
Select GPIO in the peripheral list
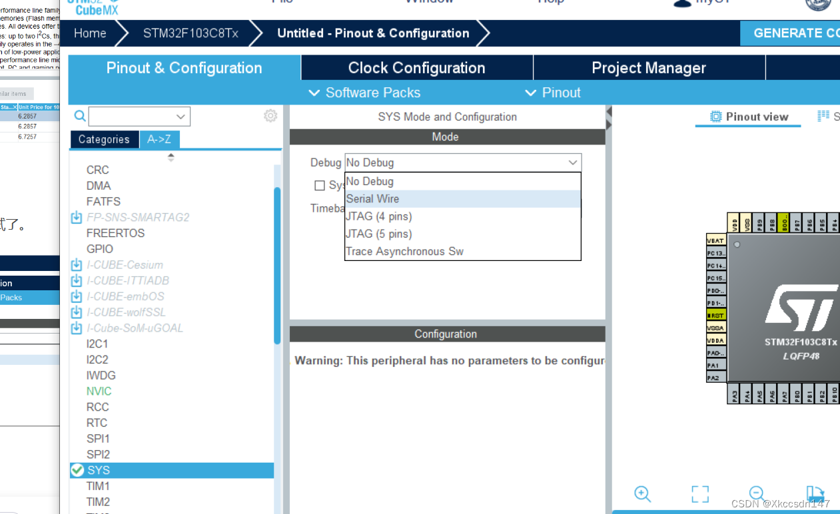click(99, 249)
